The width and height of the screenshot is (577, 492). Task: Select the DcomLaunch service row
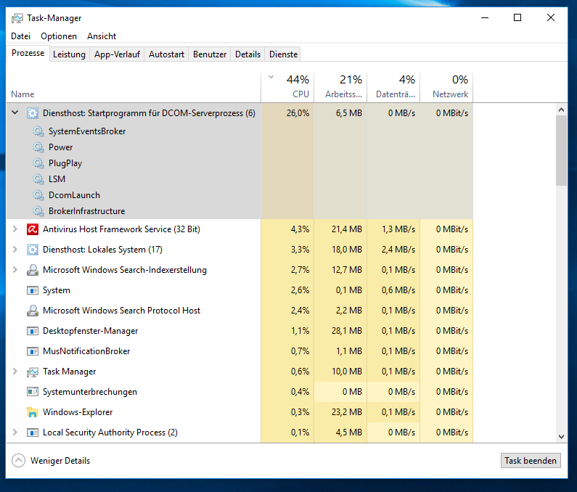tap(240, 195)
